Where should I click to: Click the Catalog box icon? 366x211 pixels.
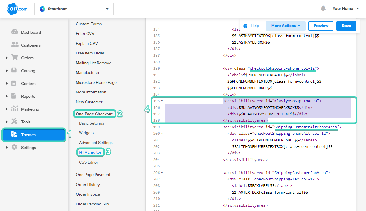(14, 70)
